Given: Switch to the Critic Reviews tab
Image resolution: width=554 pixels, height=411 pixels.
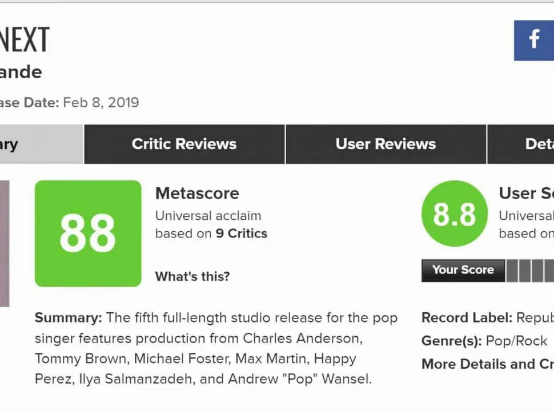Looking at the screenshot, I should [x=184, y=144].
